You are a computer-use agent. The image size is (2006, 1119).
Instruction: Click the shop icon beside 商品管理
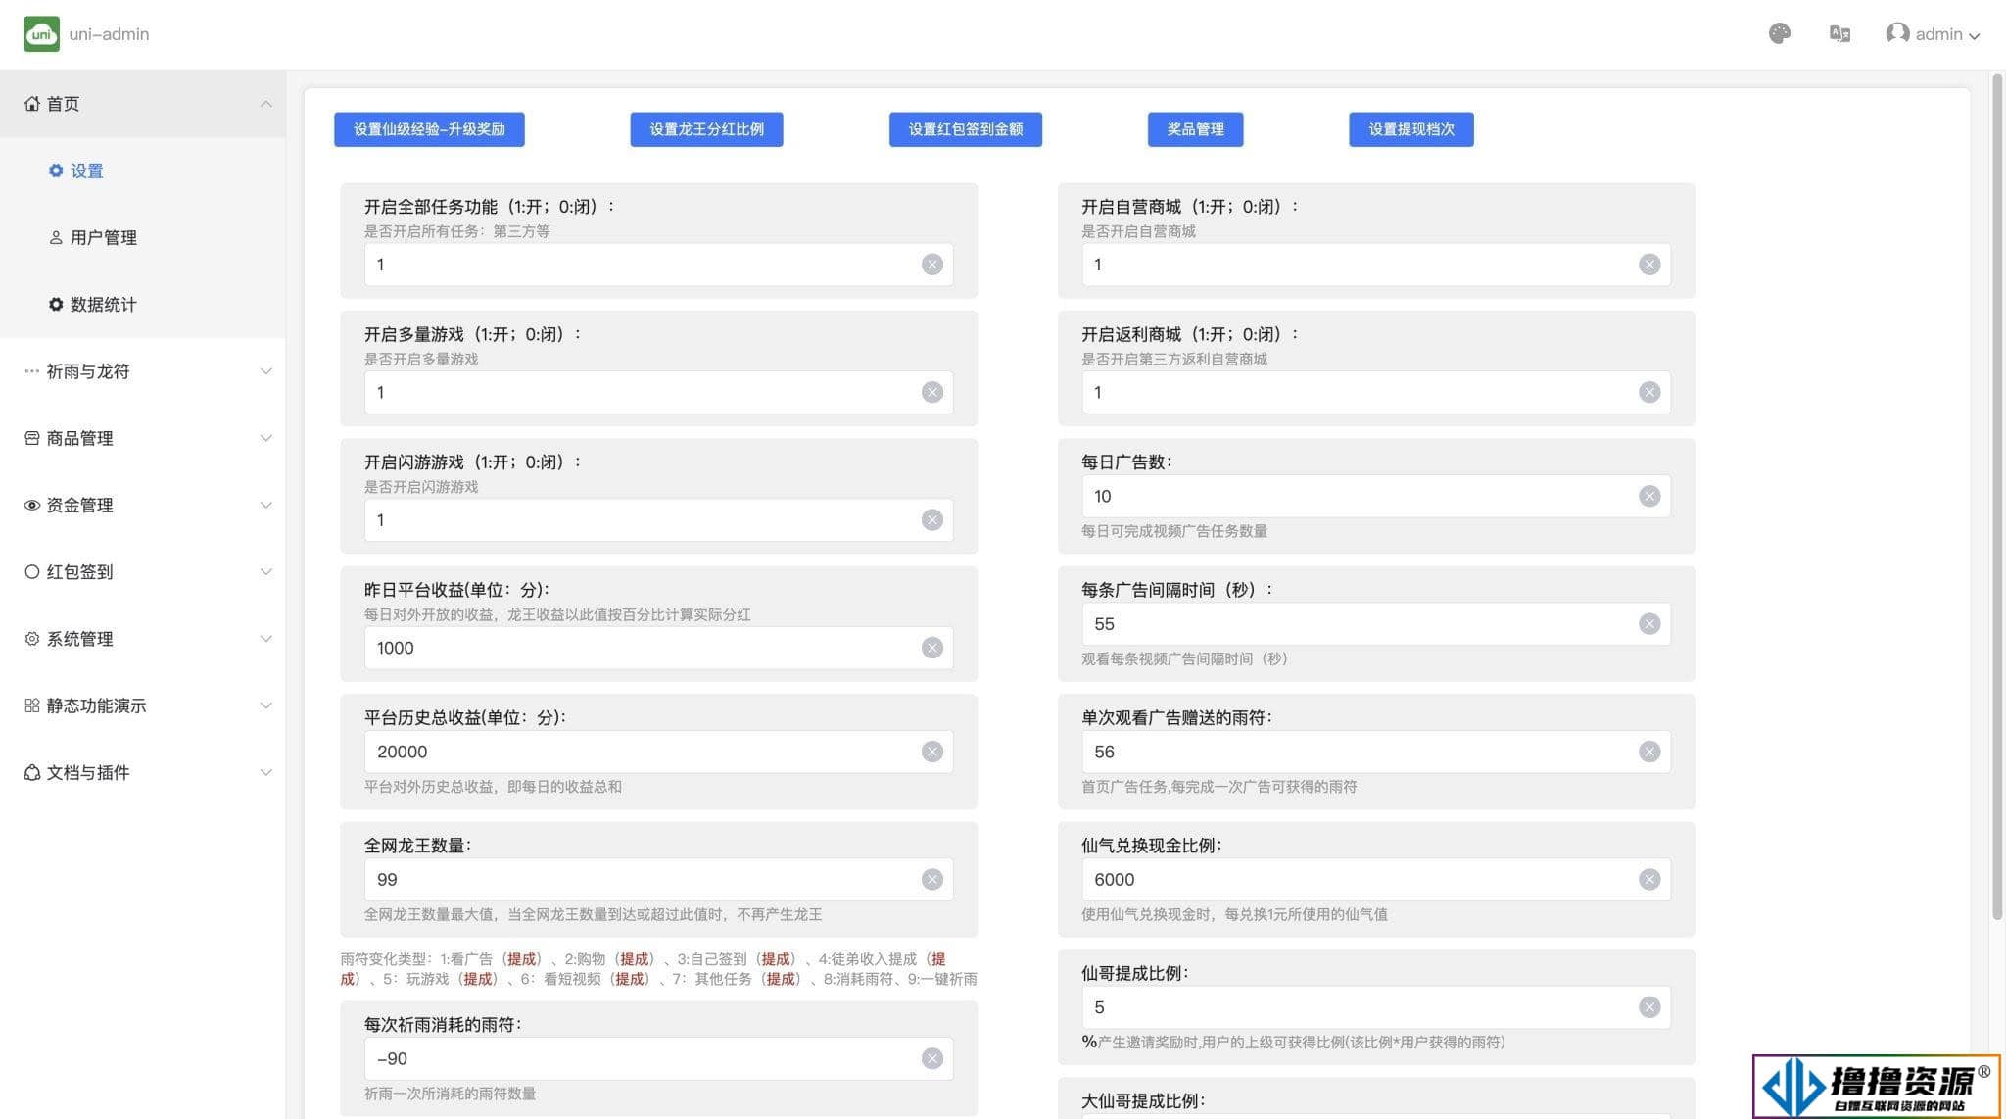tap(32, 438)
